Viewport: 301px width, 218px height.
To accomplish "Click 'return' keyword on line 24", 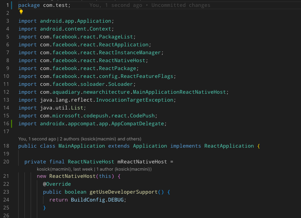I will (59, 200).
